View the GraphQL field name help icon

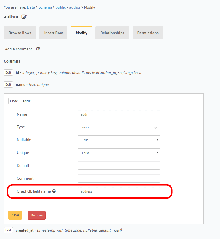click(54, 191)
